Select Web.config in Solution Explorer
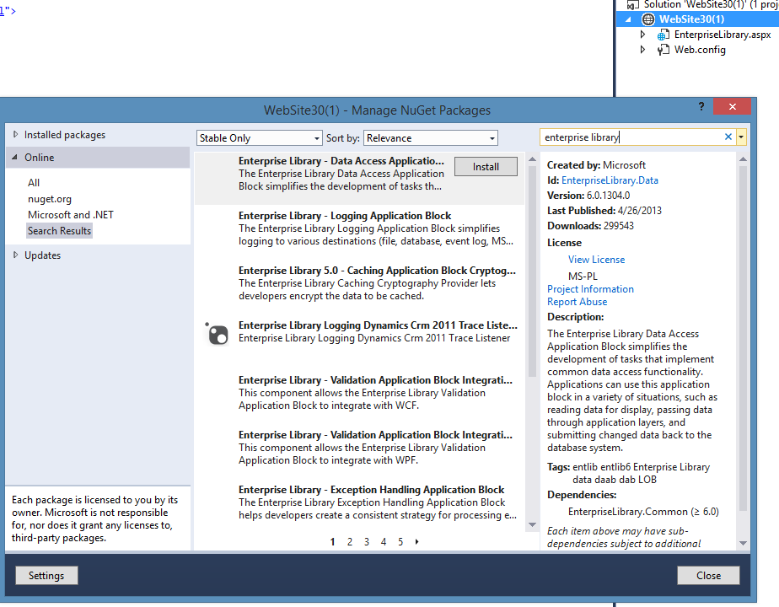Screen dimensions: 779x607 [700, 50]
